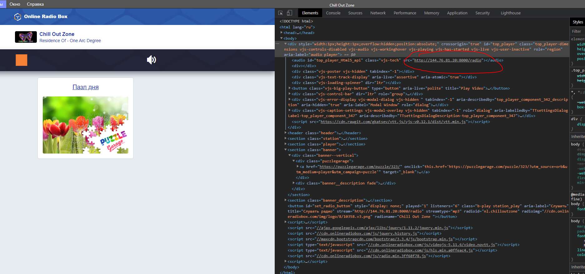The height and width of the screenshot is (274, 585).
Task: Click the inspect element picker icon
Action: (x=280, y=13)
